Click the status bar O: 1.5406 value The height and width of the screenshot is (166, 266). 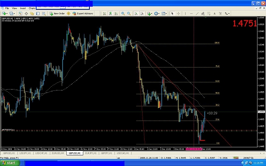[x=166, y=158]
